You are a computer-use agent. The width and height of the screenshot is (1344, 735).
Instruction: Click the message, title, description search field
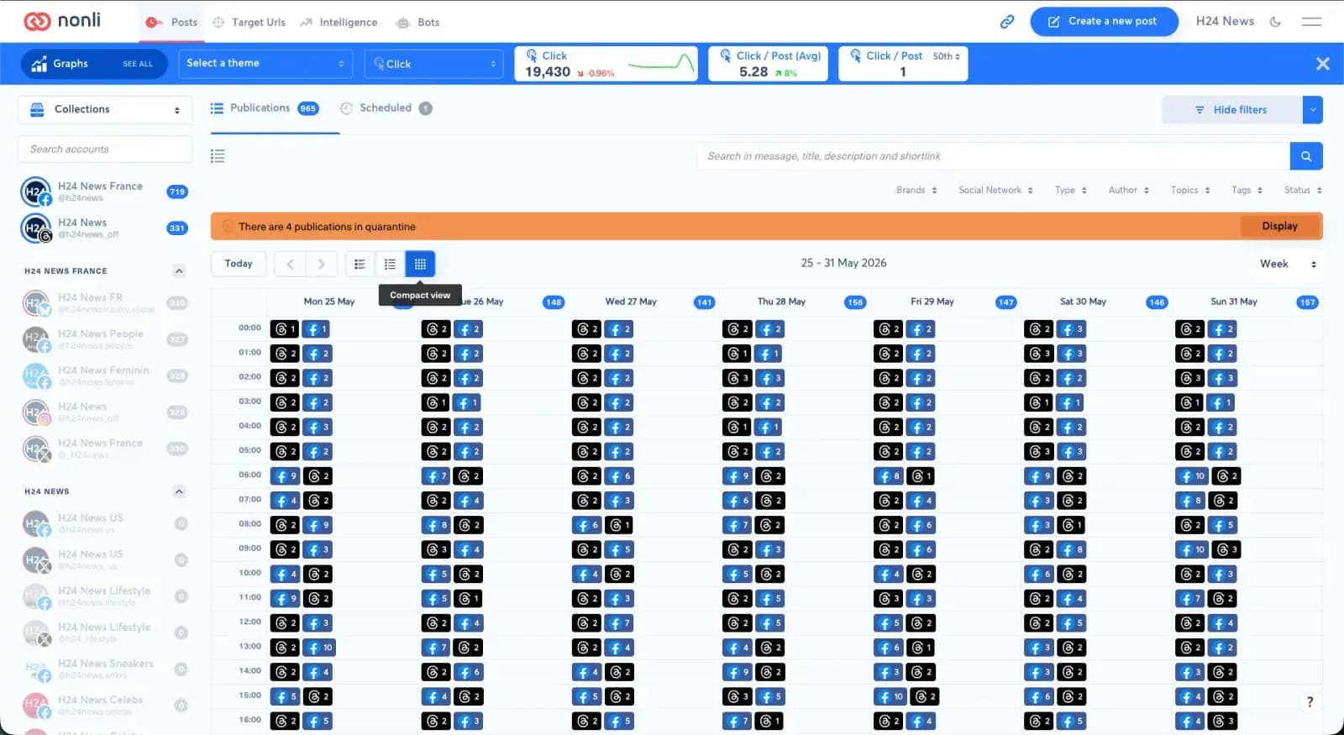(993, 156)
